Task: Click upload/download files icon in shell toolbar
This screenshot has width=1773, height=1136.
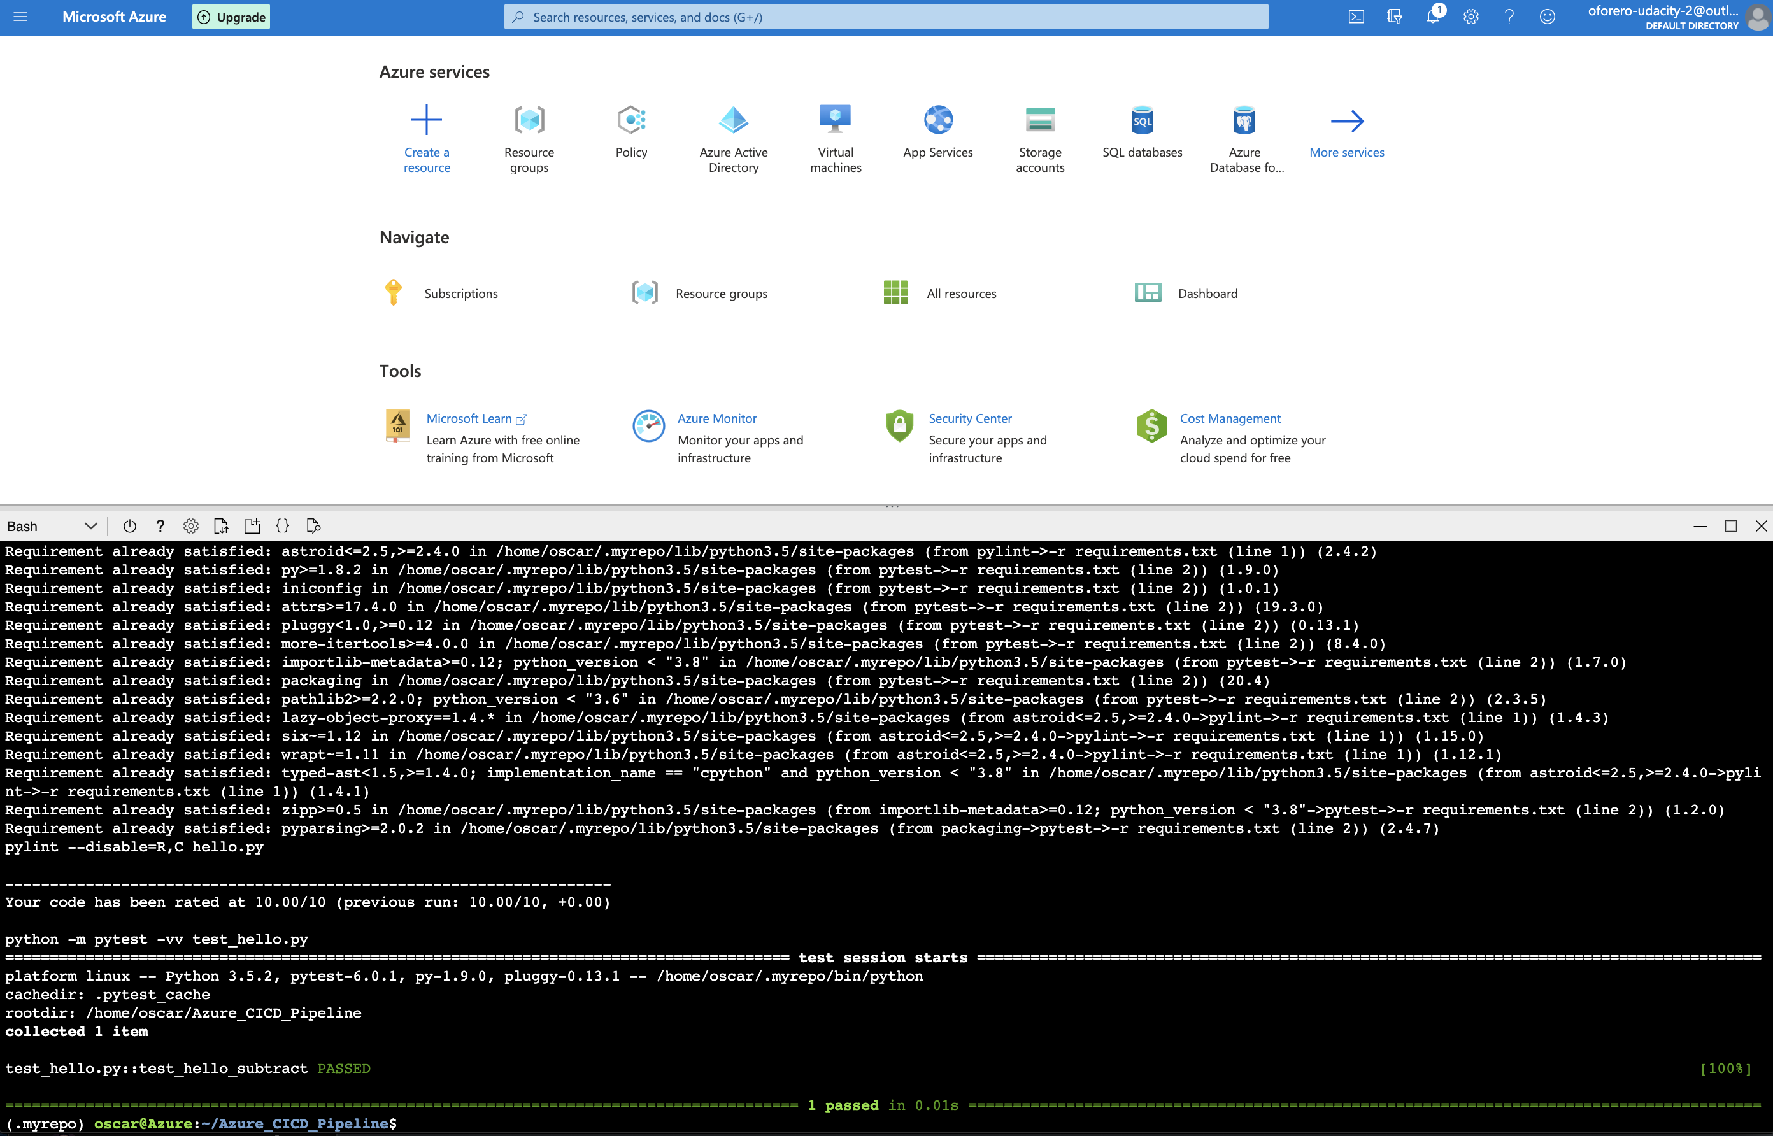Action: point(220,526)
